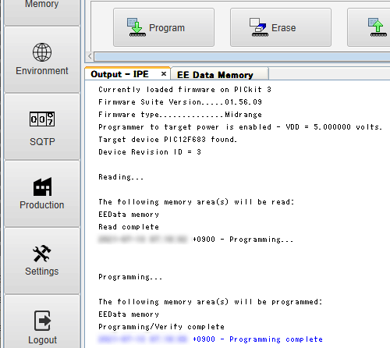
Task: Click the Logout button
Action: [42, 321]
